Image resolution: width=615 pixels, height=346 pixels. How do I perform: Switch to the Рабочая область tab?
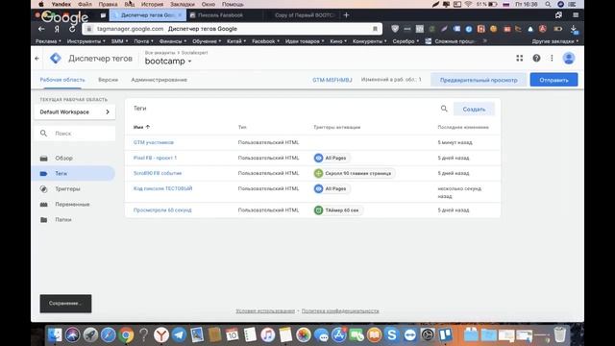click(x=62, y=80)
